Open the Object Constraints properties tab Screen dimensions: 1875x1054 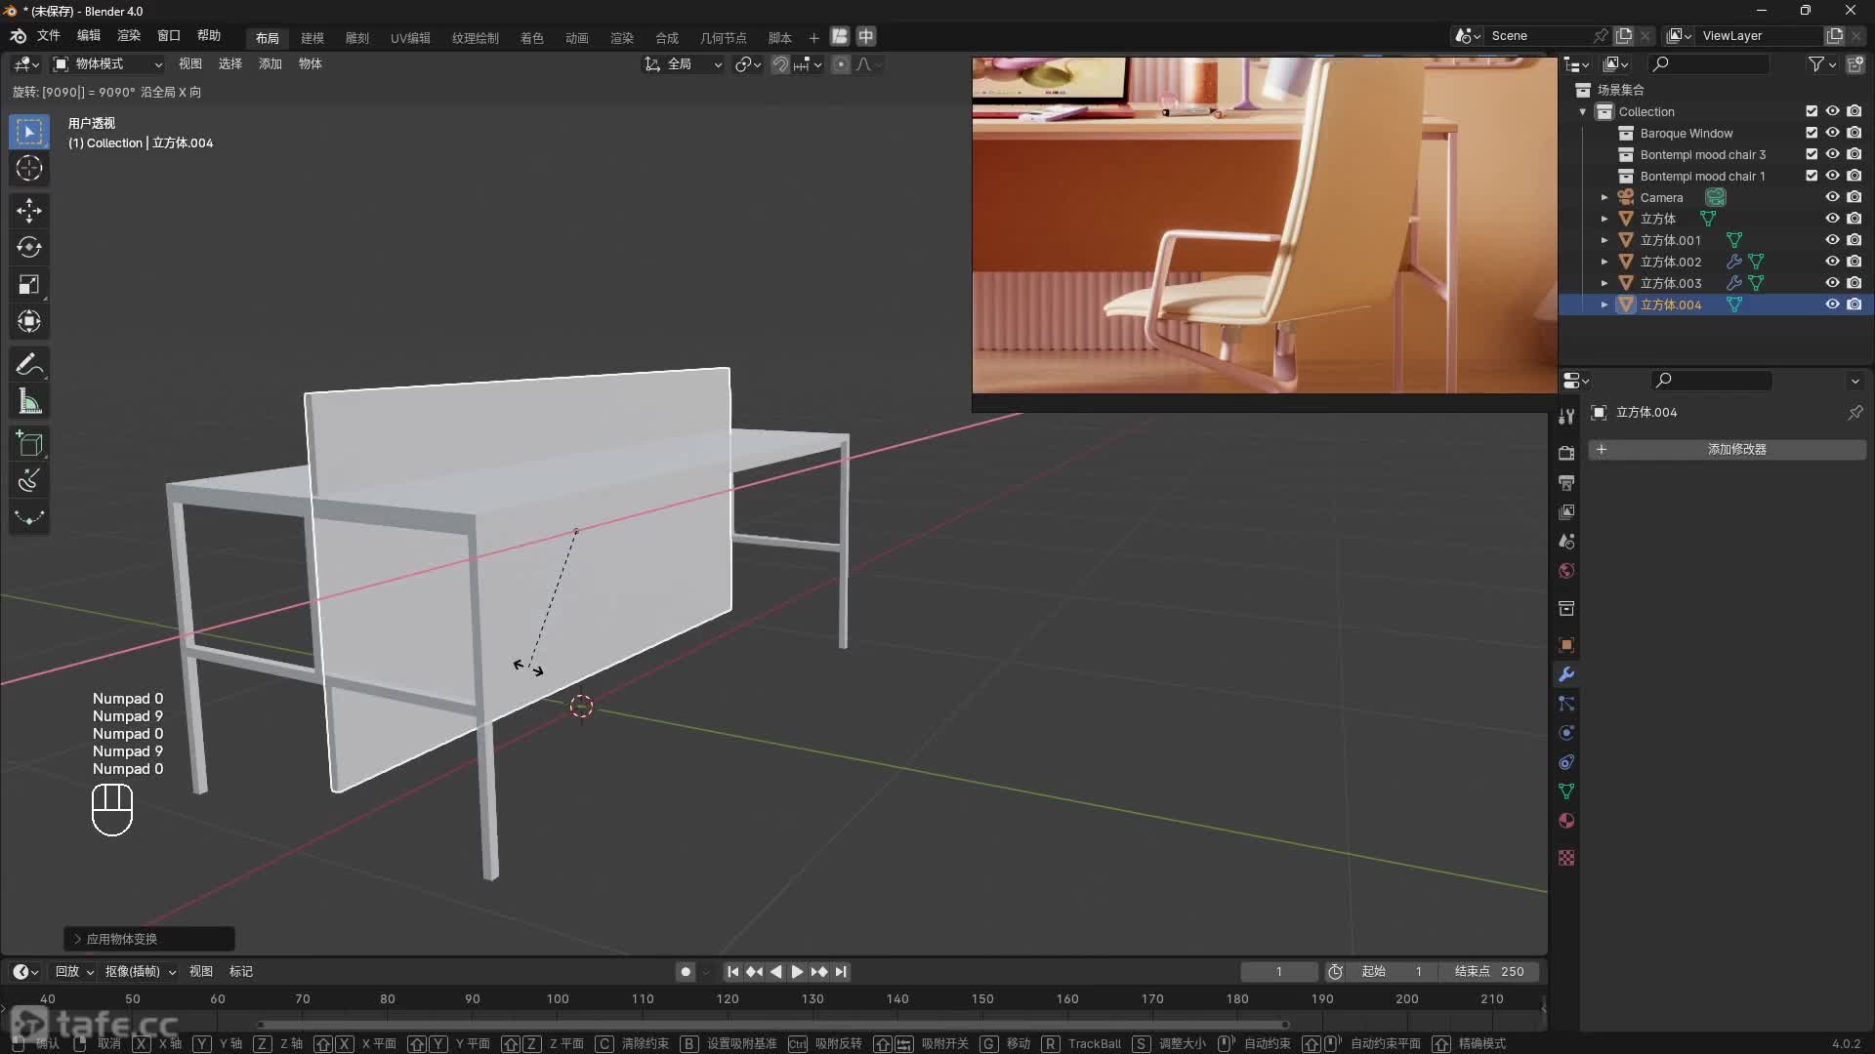click(x=1566, y=762)
